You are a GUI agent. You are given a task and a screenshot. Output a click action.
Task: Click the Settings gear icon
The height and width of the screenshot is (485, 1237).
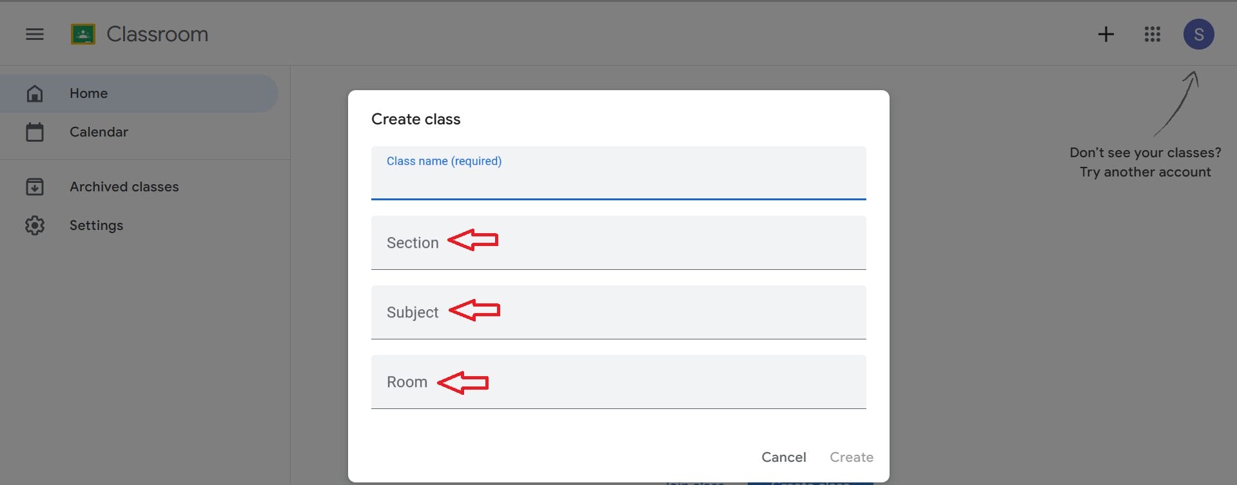tap(35, 225)
